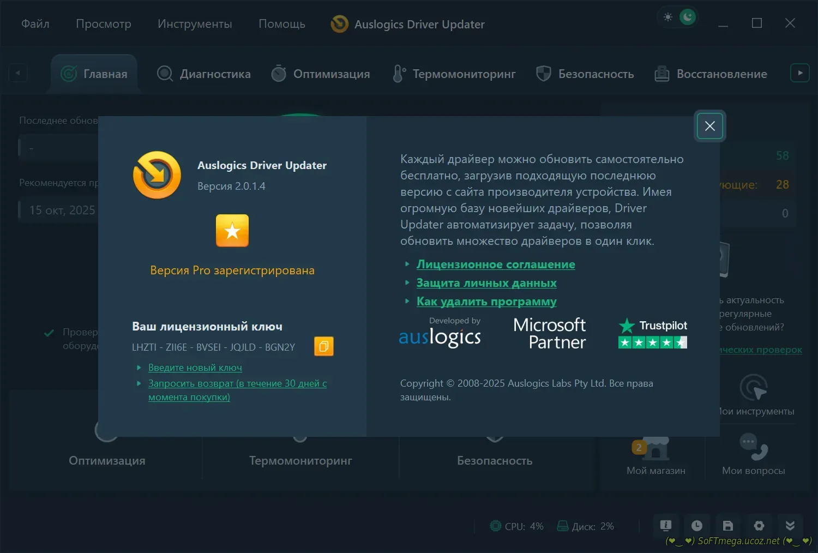Toggle the light/dark theme switch

click(678, 17)
